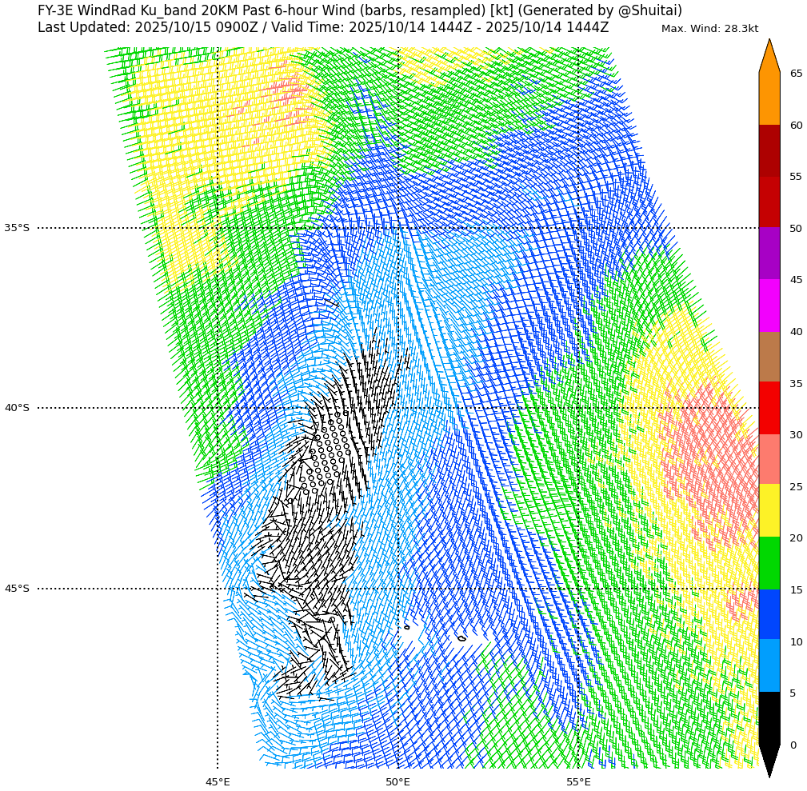The height and width of the screenshot is (791, 807).
Task: Click the yellow 20–25 kt color band
Action: [769, 511]
